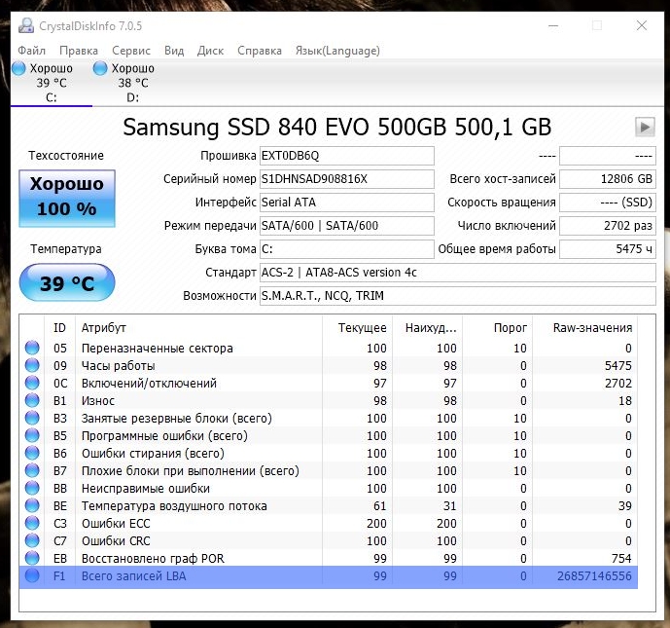This screenshot has width=670, height=628.
Task: Click the 39 °C temperature button
Action: coord(67,282)
